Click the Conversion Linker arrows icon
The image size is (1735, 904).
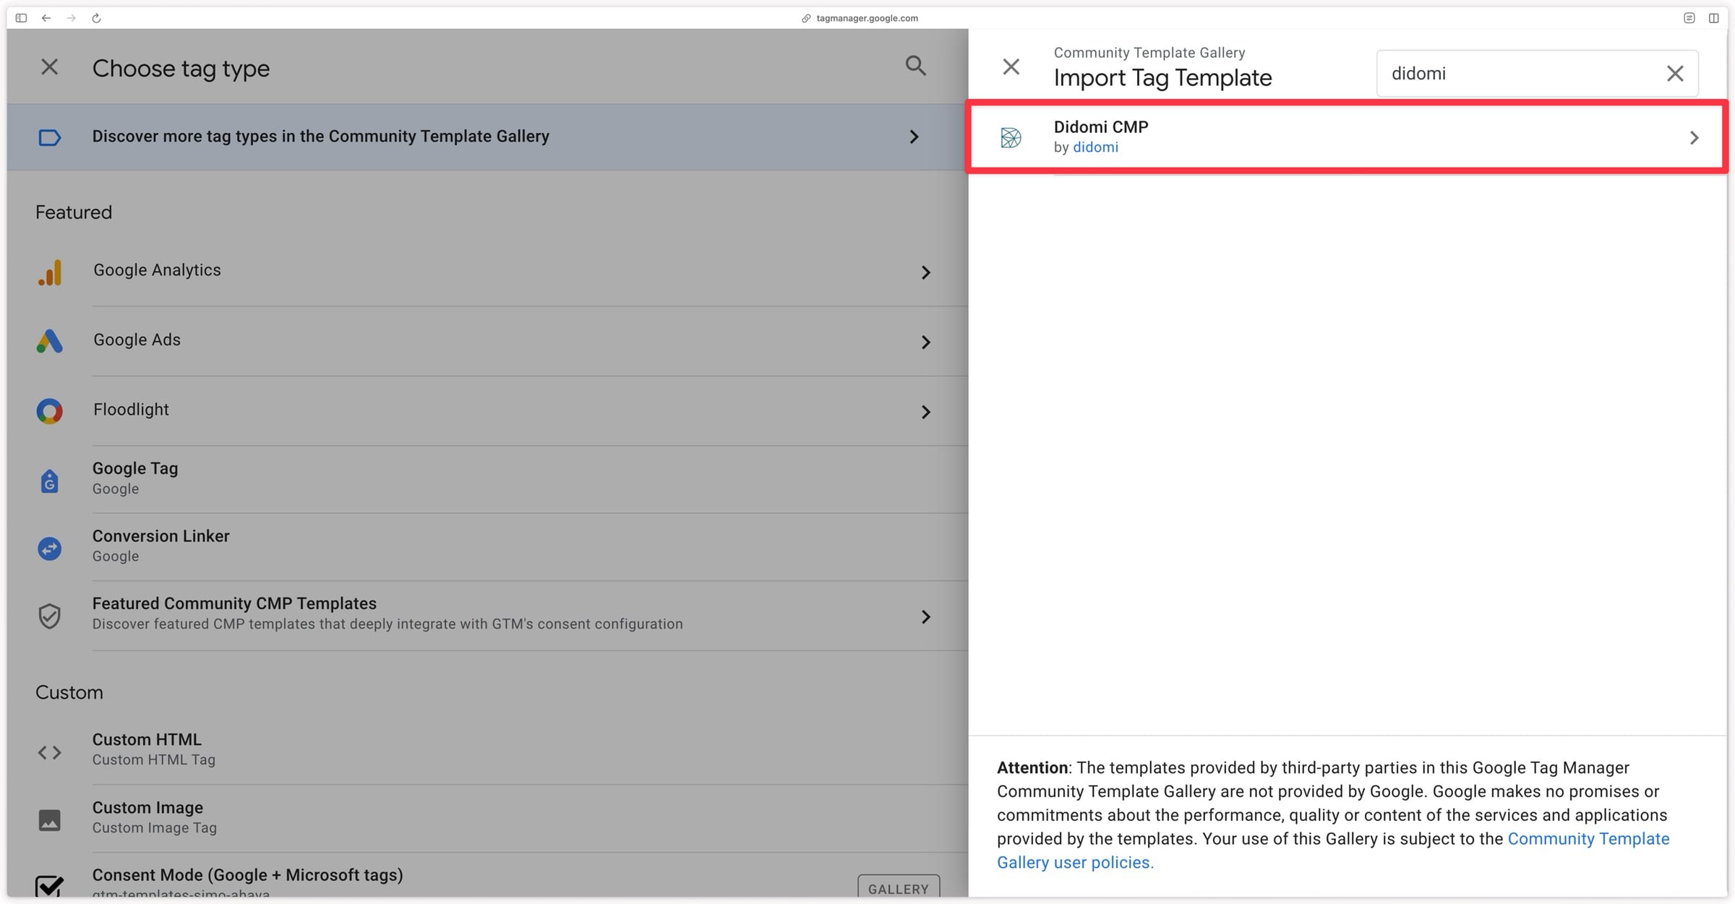coord(50,548)
